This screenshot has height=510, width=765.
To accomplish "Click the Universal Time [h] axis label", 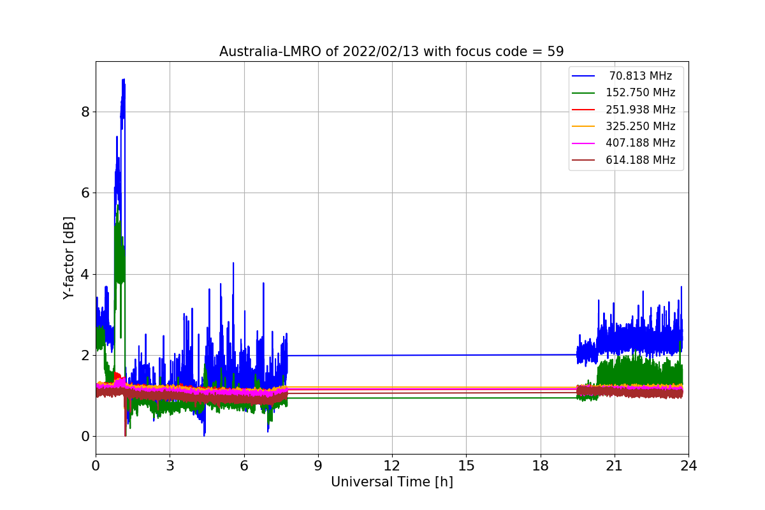I will coord(391,483).
